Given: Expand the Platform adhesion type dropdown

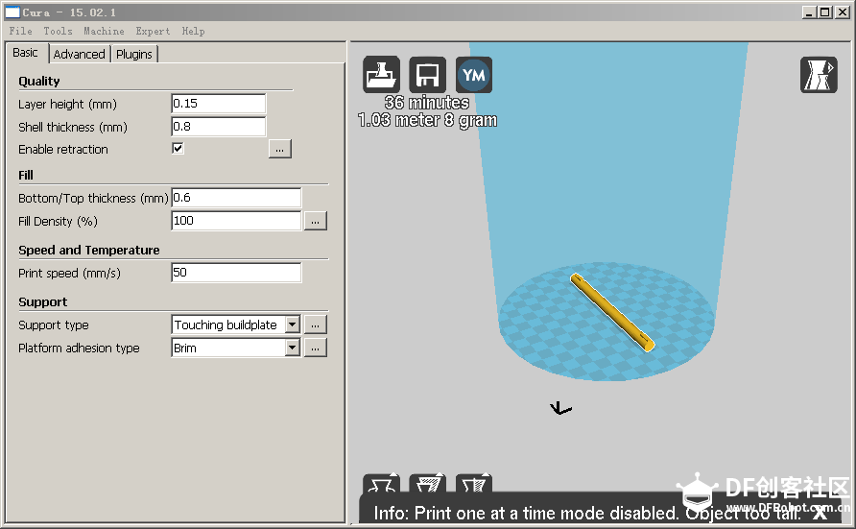Looking at the screenshot, I should click(x=293, y=348).
